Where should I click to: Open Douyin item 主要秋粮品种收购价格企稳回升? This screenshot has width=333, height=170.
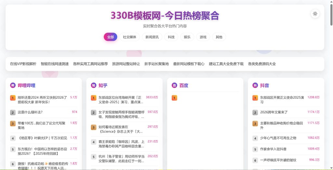[x=282, y=125]
